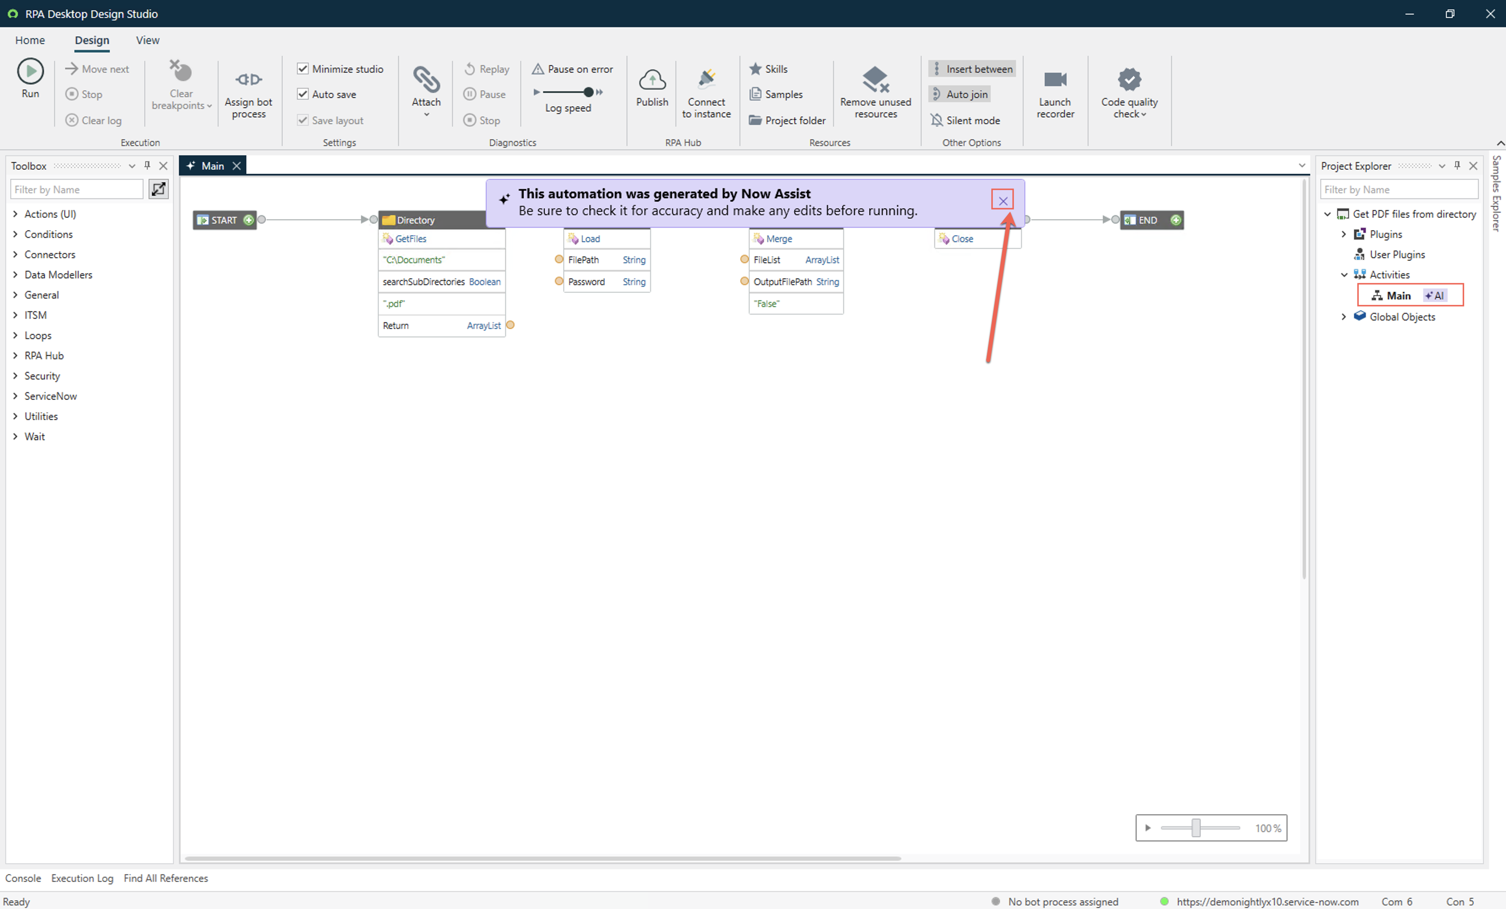Click the START node
The width and height of the screenshot is (1506, 909).
click(x=224, y=220)
